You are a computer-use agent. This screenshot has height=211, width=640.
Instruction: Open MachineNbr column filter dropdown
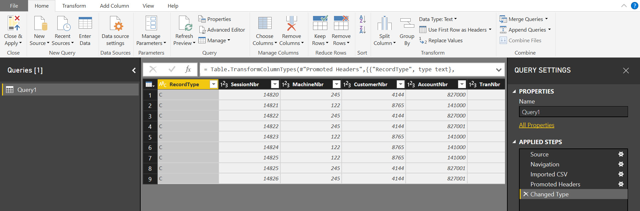coord(337,84)
